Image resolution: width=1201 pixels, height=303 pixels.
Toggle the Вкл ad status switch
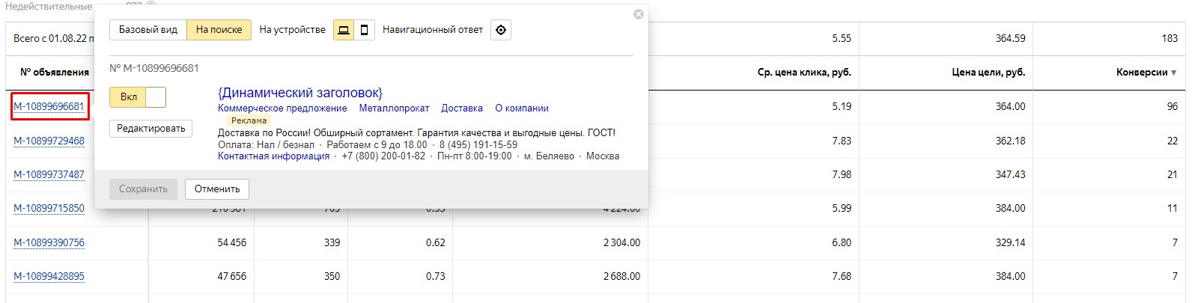coord(138,97)
